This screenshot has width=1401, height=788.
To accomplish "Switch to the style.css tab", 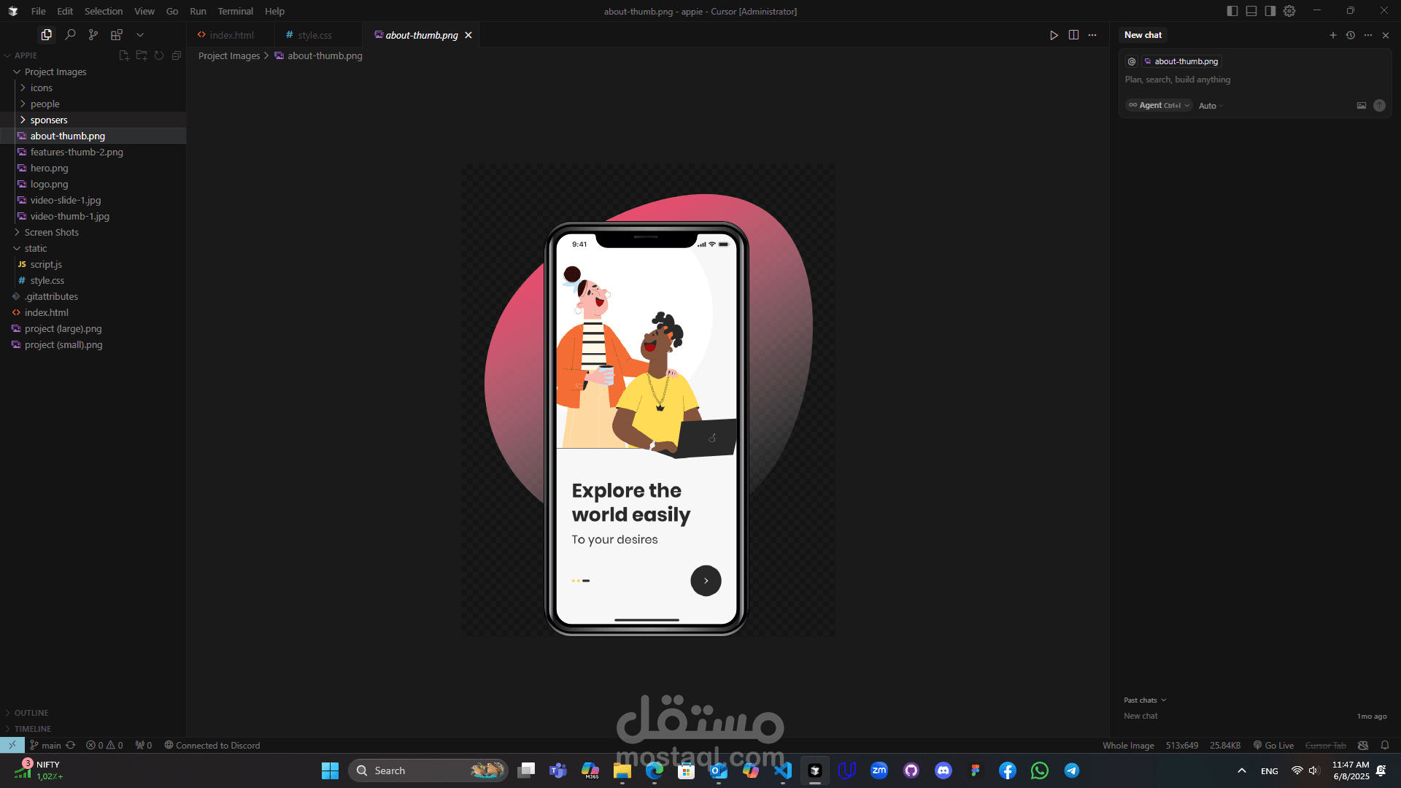I will coord(314,35).
